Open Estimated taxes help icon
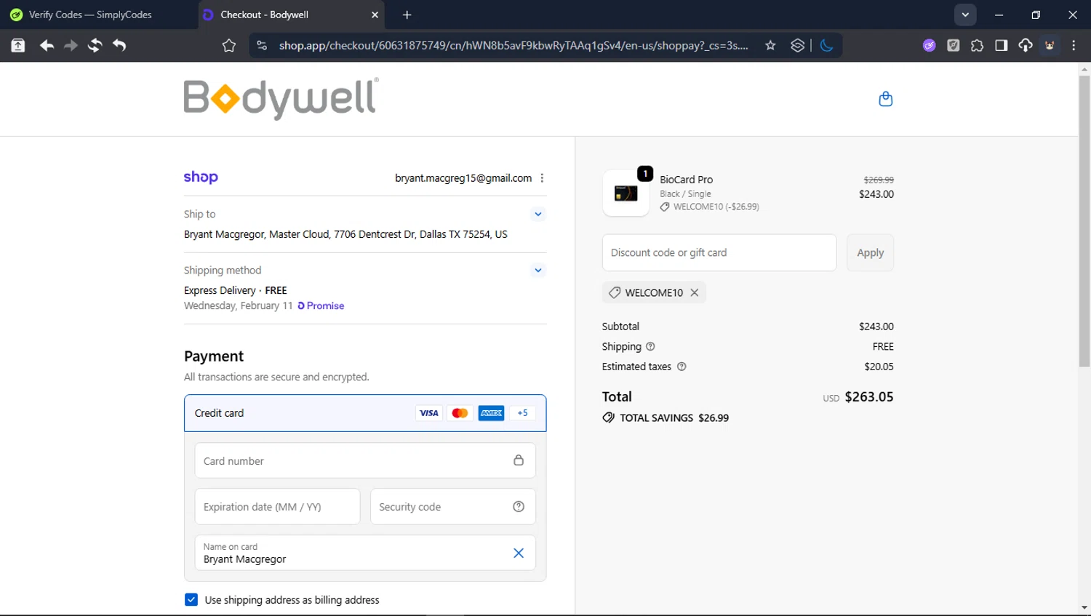 point(682,367)
